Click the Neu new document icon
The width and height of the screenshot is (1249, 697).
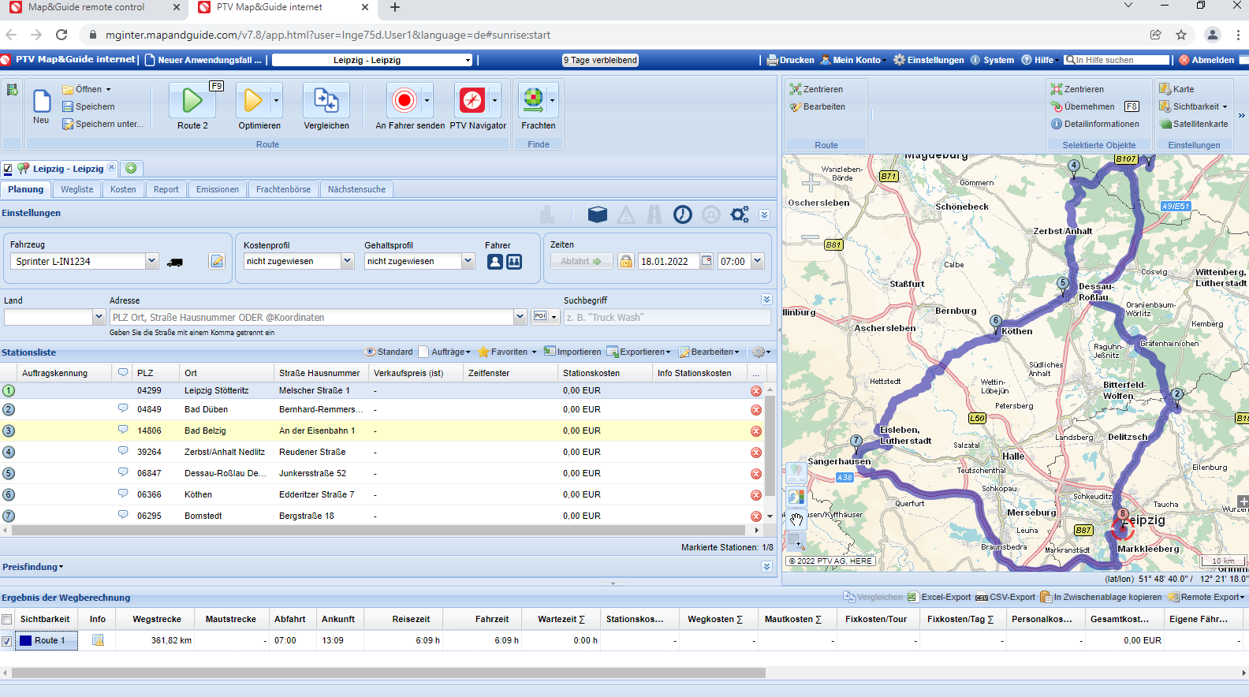click(42, 101)
